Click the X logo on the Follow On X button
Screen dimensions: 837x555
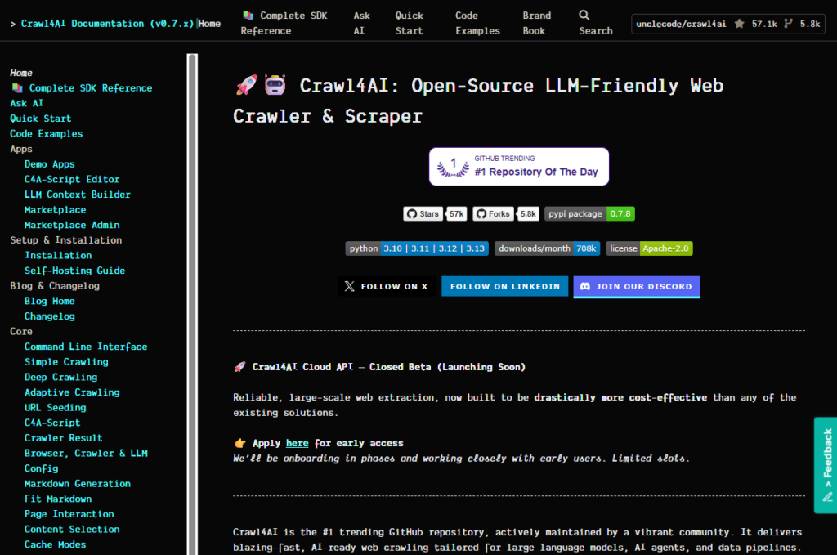[348, 286]
